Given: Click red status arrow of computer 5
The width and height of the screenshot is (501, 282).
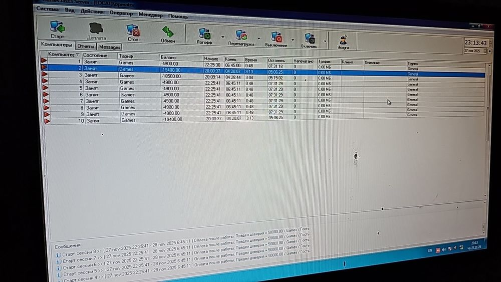Looking at the screenshot, I should pos(46,88).
